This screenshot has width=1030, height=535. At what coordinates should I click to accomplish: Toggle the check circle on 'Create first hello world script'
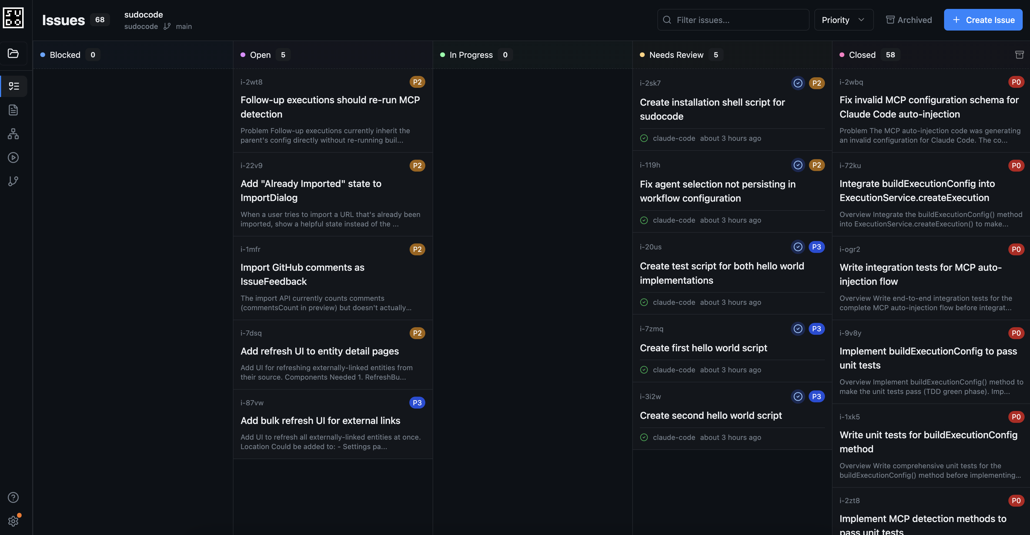coord(798,328)
